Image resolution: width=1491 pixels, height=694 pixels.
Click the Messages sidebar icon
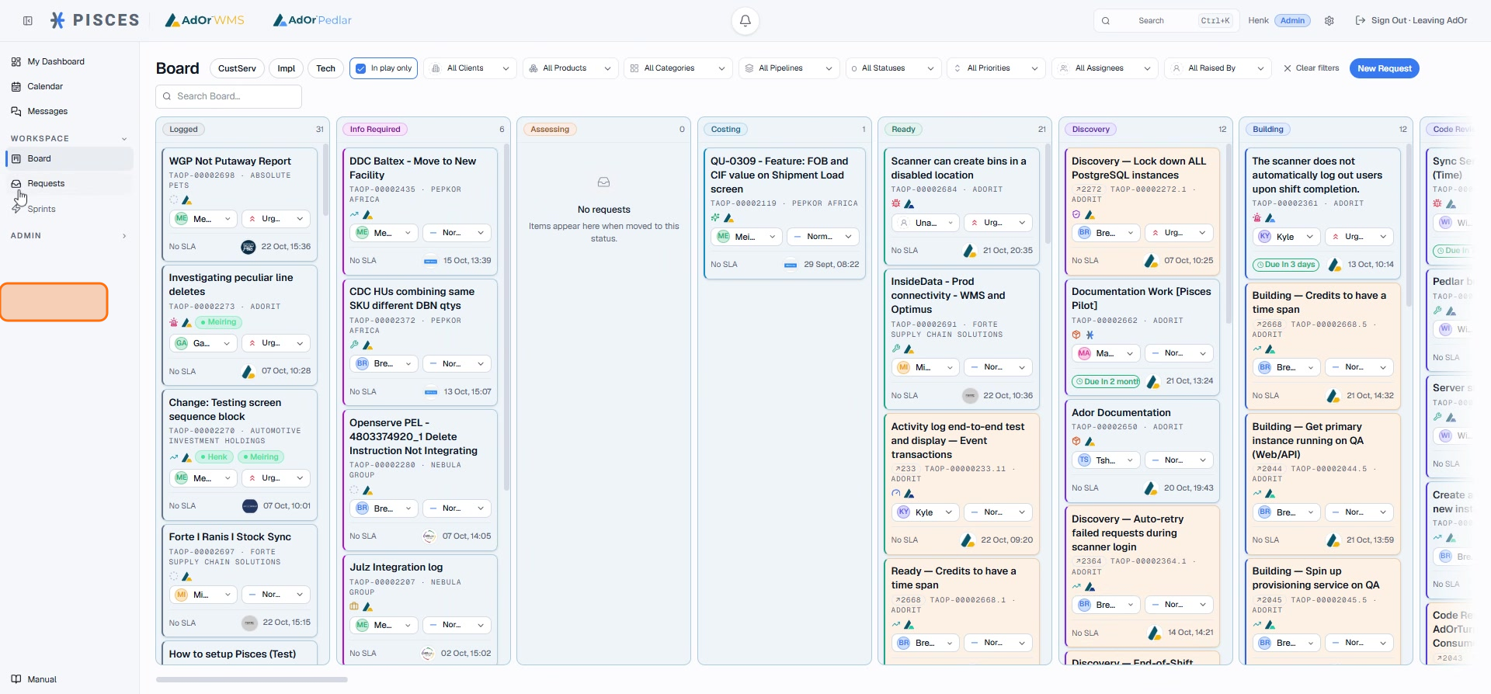coord(16,111)
